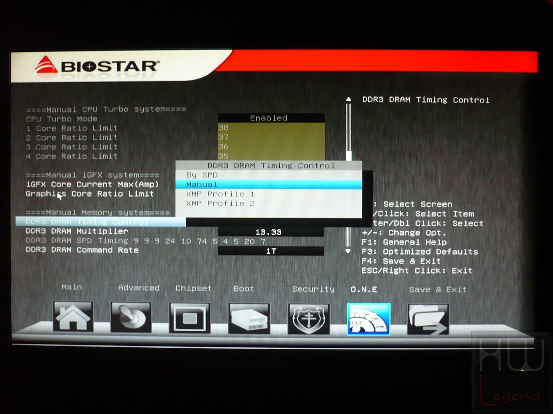Edit 1 Core Ratio Limit value 38
The width and height of the screenshot is (553, 414).
click(x=271, y=127)
